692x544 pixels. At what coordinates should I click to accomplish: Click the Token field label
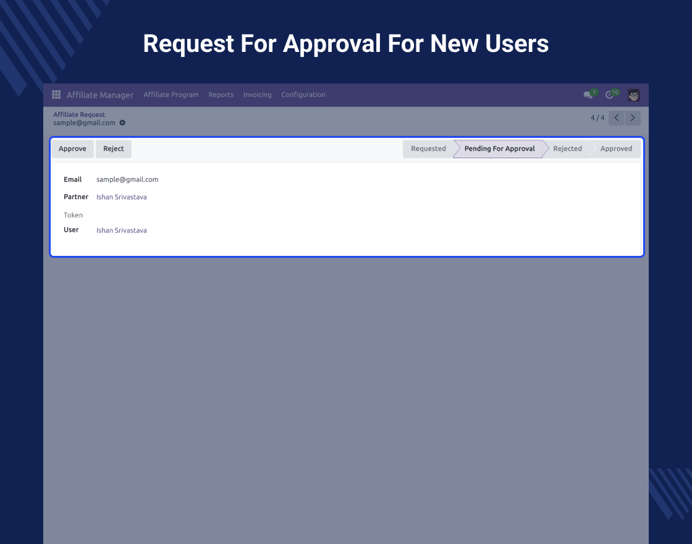[73, 215]
